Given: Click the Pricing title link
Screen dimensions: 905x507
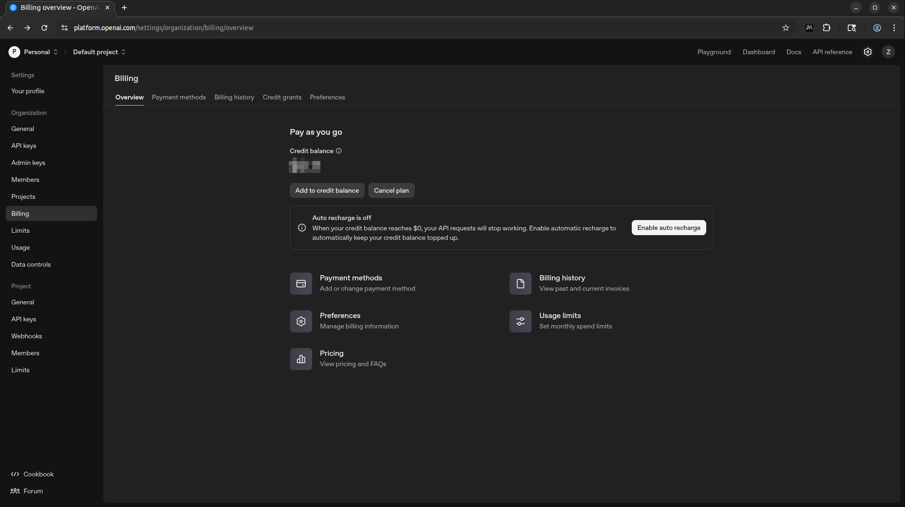Looking at the screenshot, I should click(x=332, y=353).
